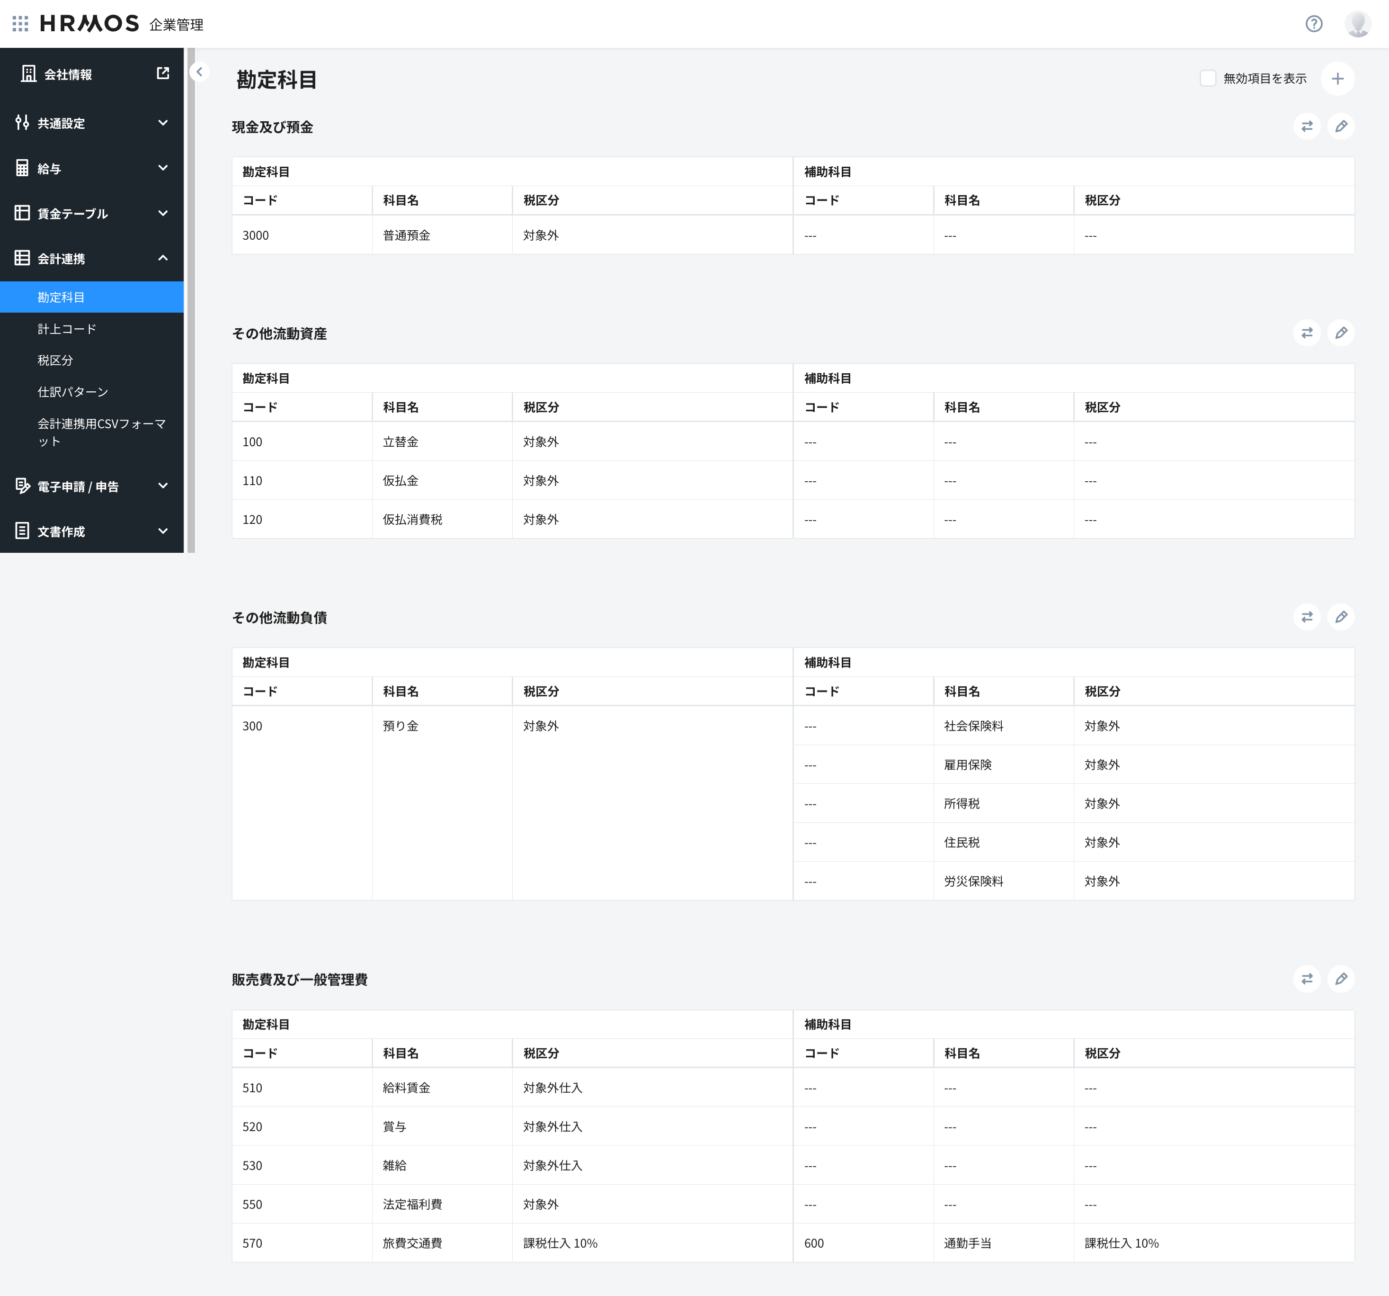Click edit pencil for 販売費及び一般管理費 section
Image resolution: width=1389 pixels, height=1296 pixels.
tap(1341, 979)
